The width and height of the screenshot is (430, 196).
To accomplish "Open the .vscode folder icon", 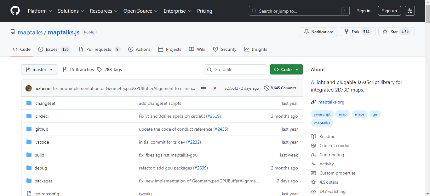I will coord(29,142).
